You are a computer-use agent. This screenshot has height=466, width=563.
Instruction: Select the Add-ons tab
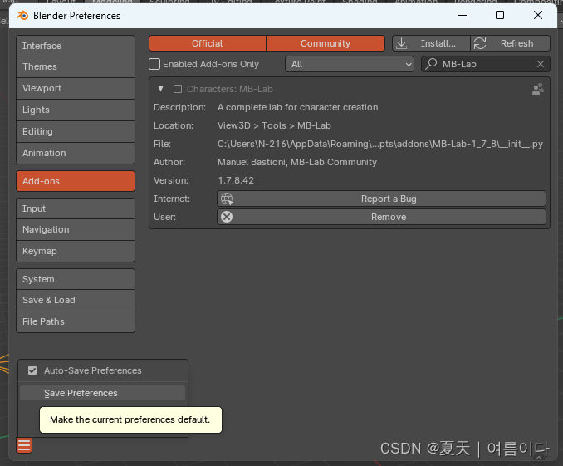click(x=76, y=181)
